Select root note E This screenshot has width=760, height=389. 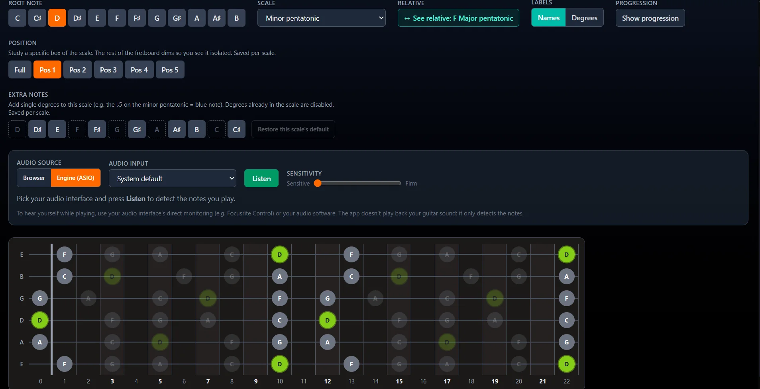pos(97,18)
